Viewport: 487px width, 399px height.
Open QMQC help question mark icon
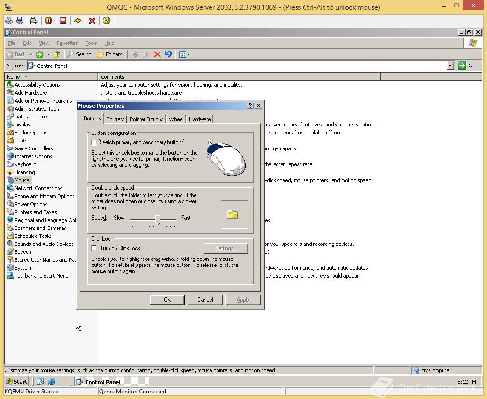coord(107,21)
